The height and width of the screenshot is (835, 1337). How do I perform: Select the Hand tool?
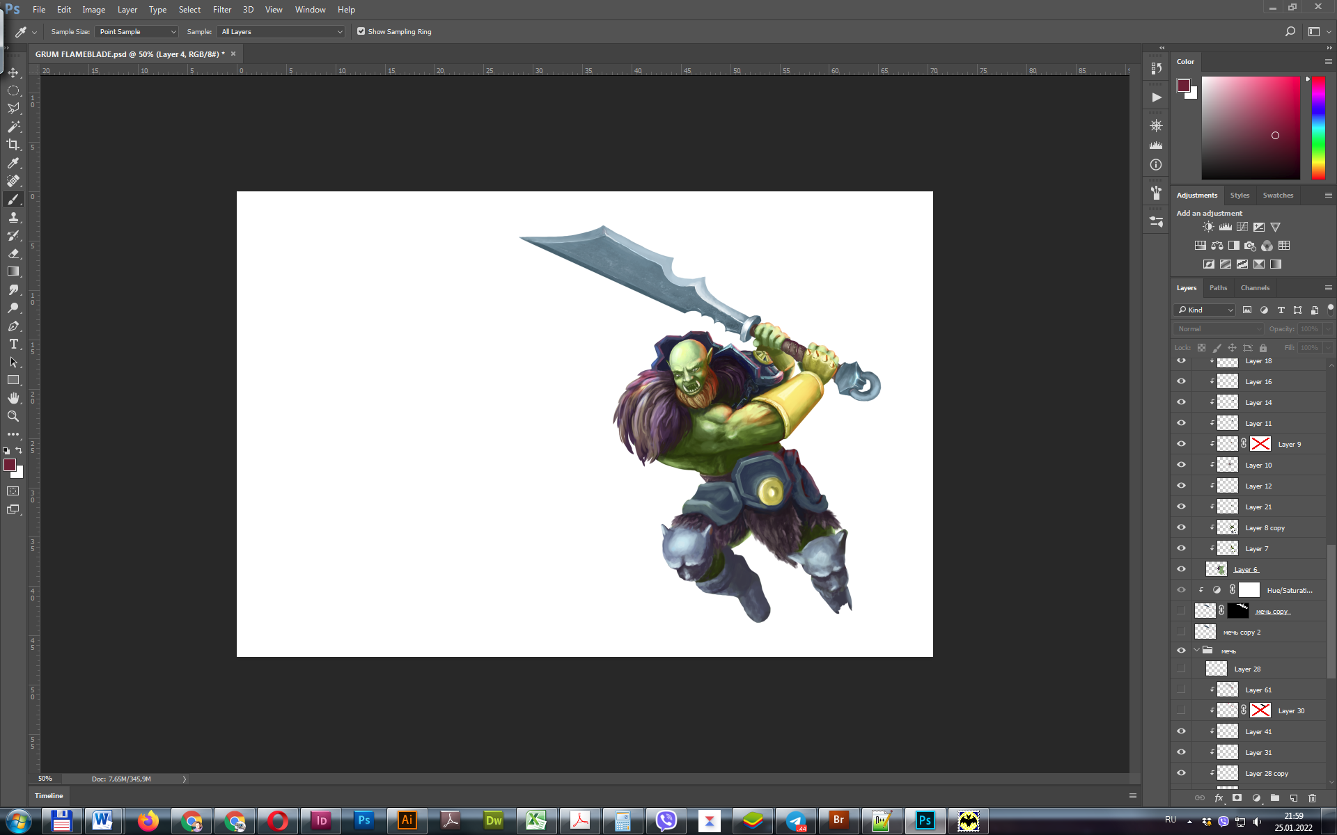click(13, 398)
